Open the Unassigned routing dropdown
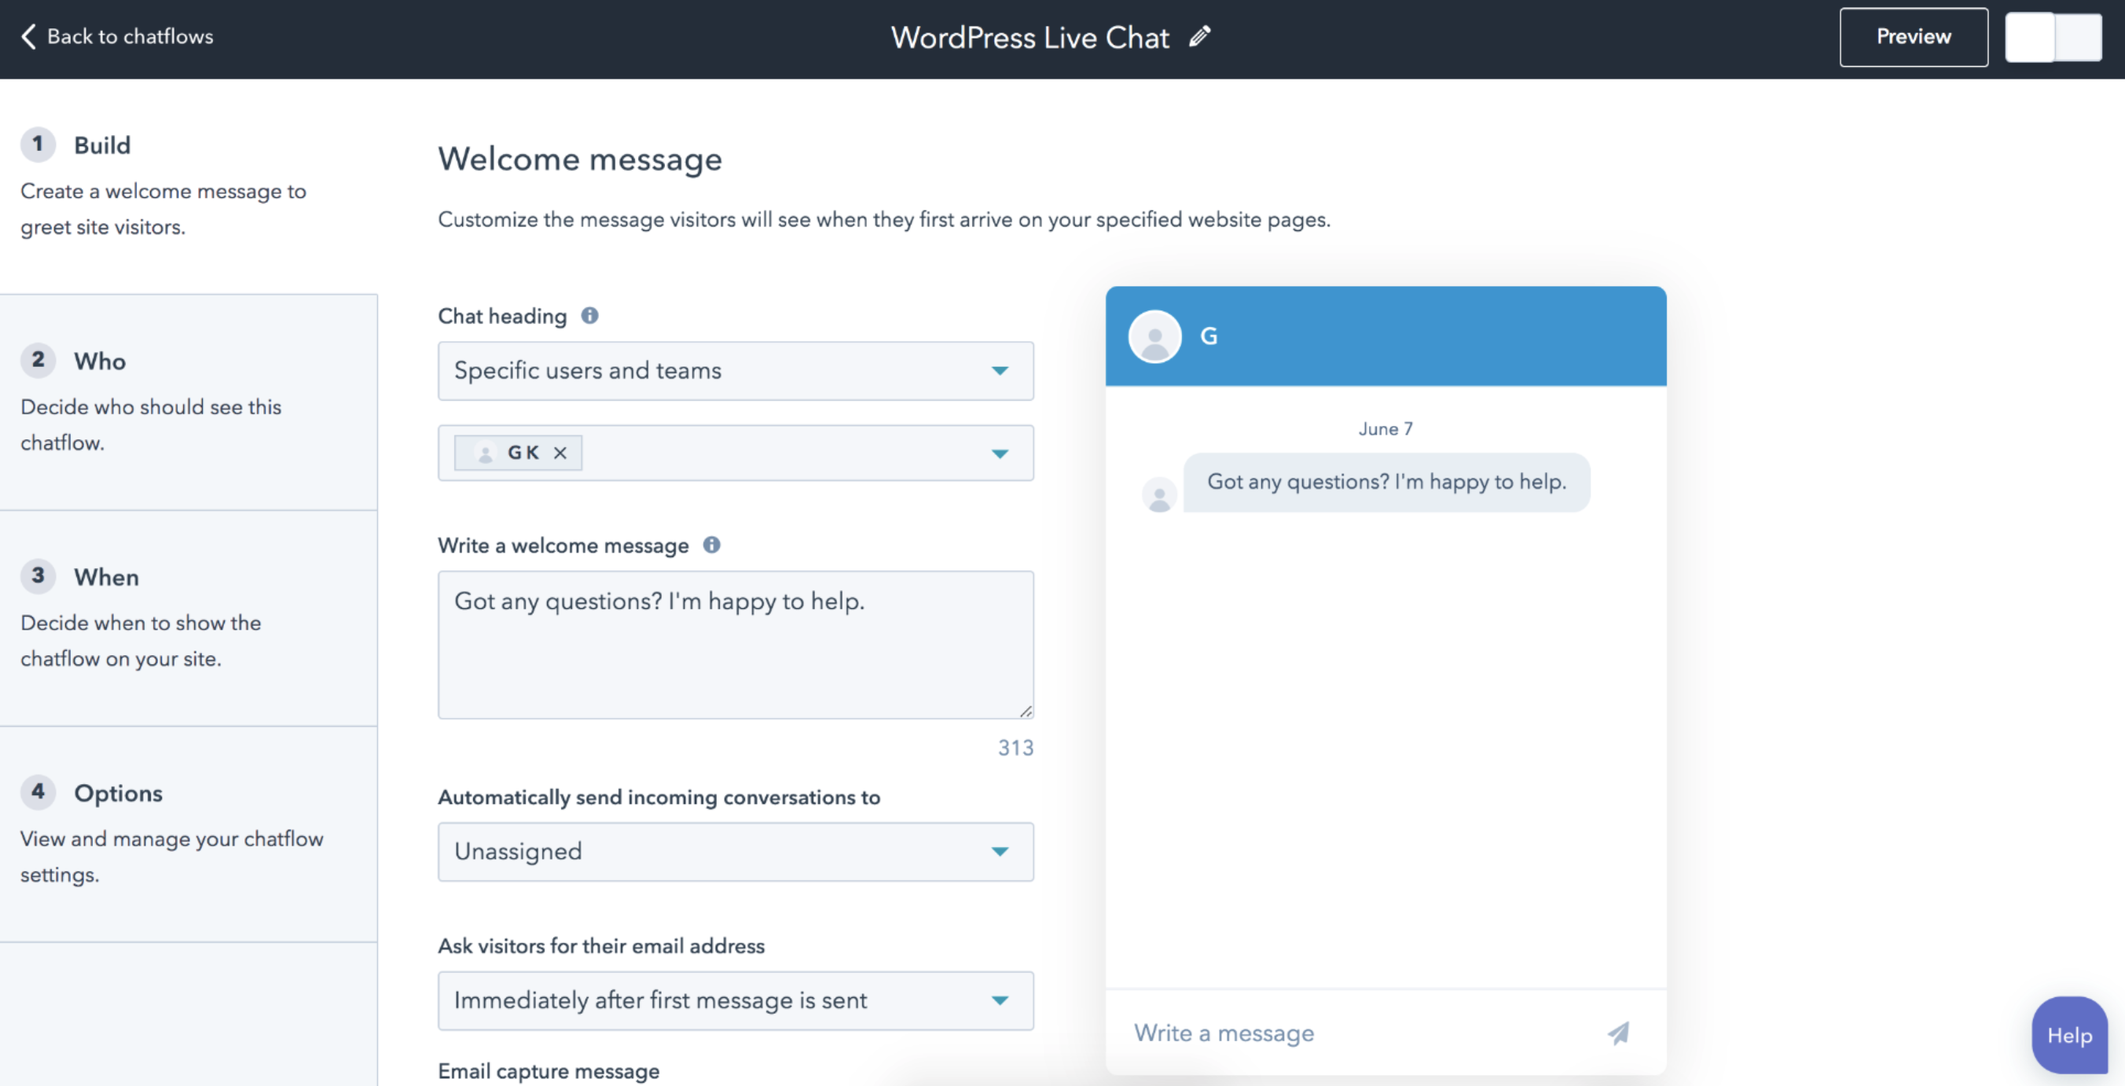Viewport: 2125px width, 1086px height. coord(735,852)
